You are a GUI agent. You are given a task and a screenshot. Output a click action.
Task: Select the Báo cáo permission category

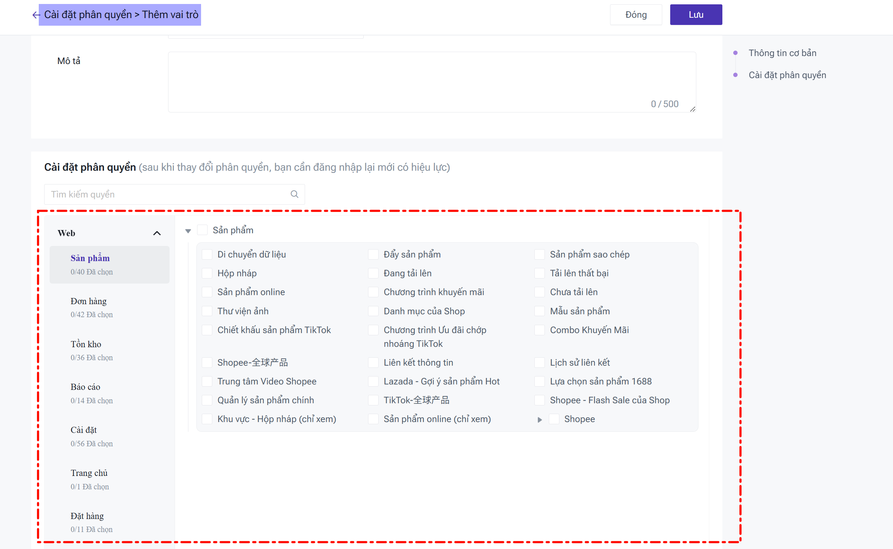coord(85,387)
